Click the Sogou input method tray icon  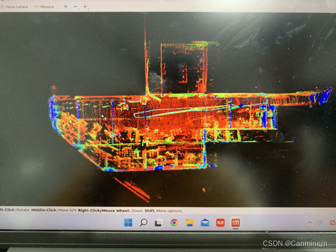click(x=333, y=222)
